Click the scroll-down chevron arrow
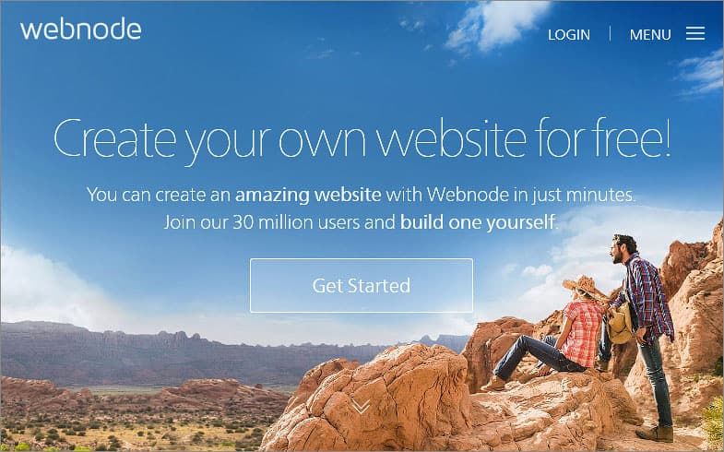 [x=361, y=406]
